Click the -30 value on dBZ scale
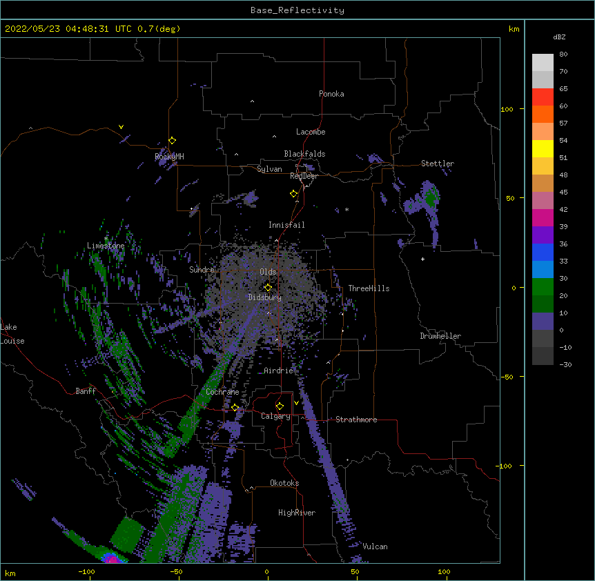Screen dimensions: 595x581 coord(565,364)
